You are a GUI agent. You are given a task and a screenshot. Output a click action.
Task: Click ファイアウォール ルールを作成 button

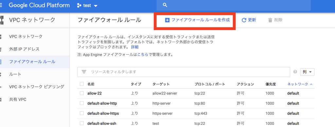click(x=197, y=20)
